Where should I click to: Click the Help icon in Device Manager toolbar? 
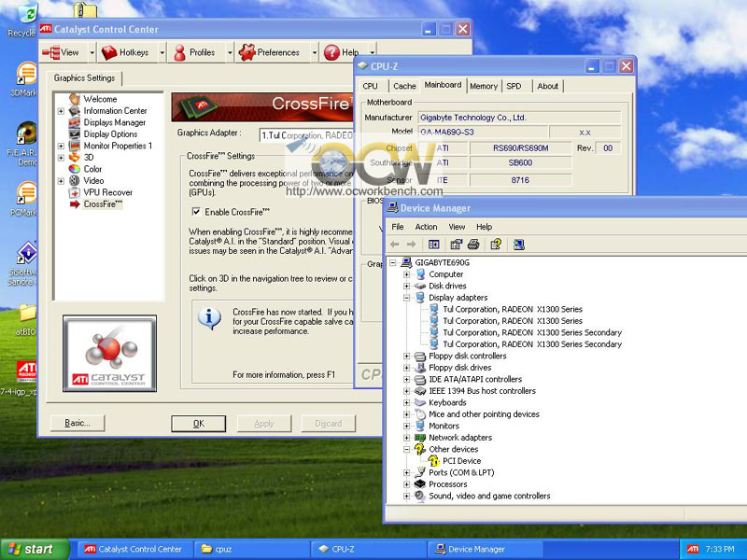pos(496,245)
